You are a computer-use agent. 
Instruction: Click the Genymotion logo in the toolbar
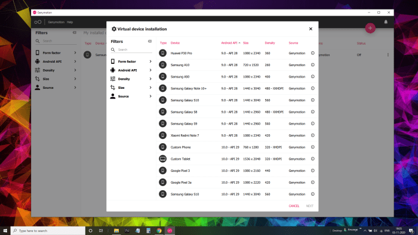click(x=38, y=22)
